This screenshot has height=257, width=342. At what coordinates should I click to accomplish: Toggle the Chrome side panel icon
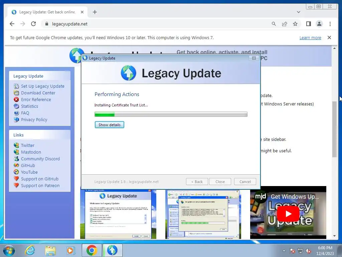click(x=308, y=24)
